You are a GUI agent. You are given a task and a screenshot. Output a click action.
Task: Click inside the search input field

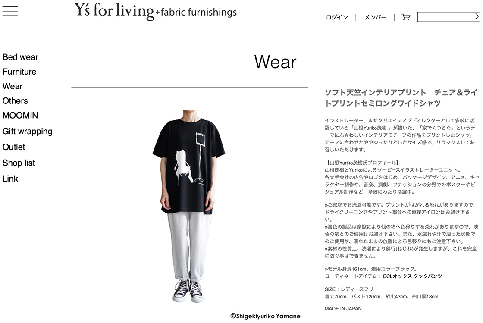tap(446, 17)
